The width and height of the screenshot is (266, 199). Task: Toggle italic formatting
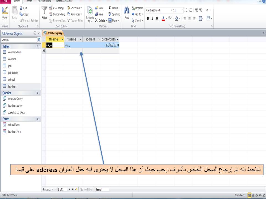point(152,19)
